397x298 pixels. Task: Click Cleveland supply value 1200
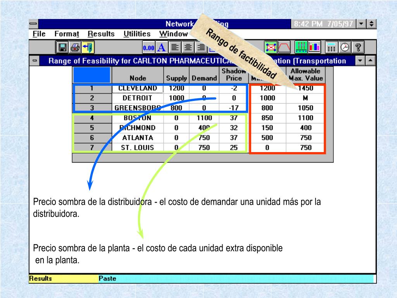click(176, 88)
